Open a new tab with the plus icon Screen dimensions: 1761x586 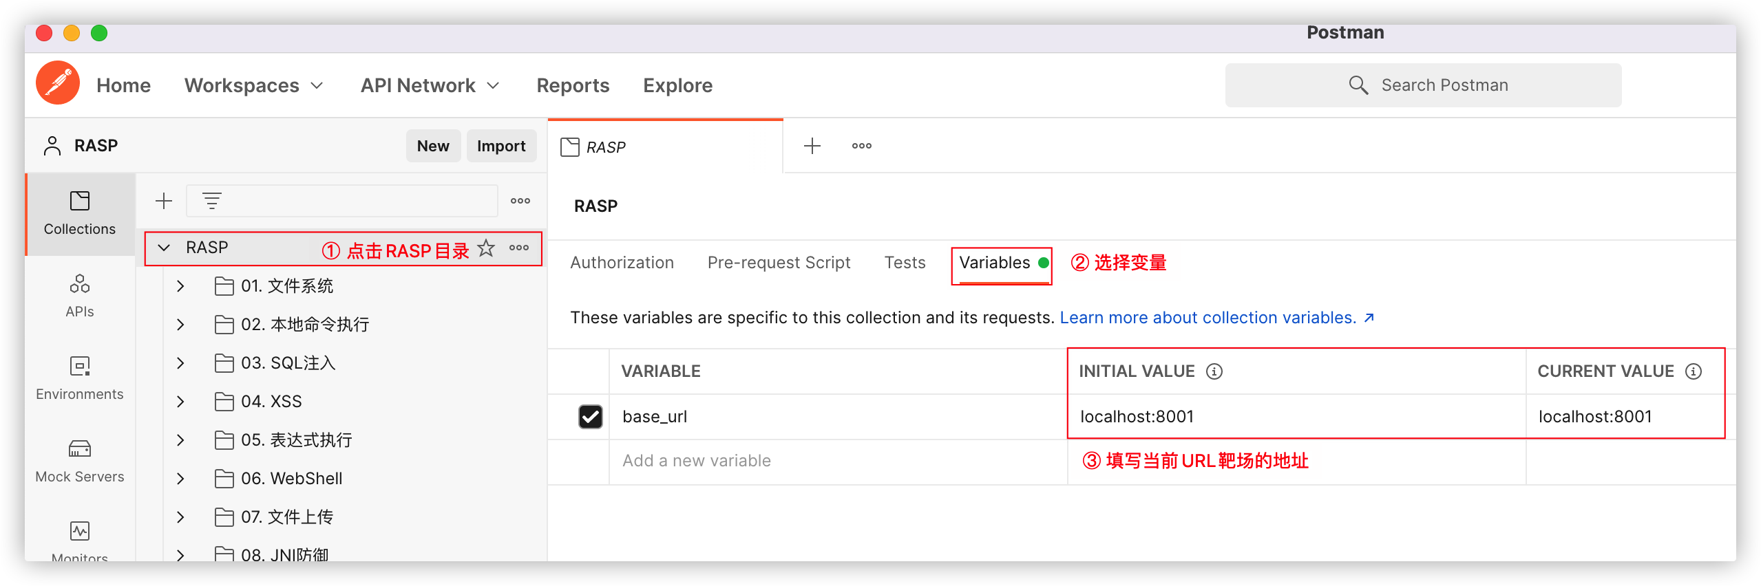[x=812, y=146]
